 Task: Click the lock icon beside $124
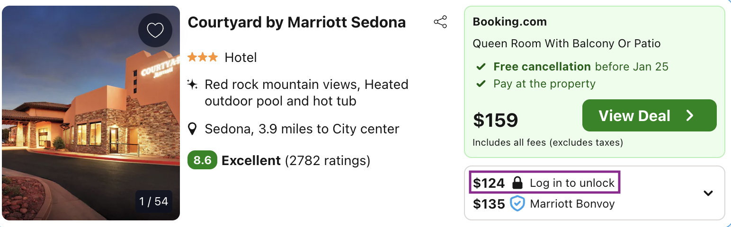[517, 183]
